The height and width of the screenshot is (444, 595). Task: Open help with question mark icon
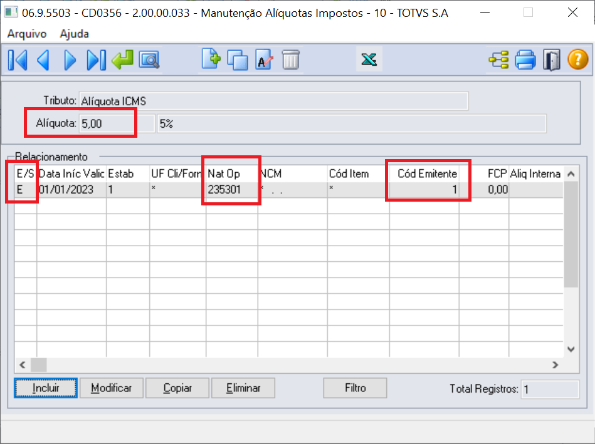[578, 59]
